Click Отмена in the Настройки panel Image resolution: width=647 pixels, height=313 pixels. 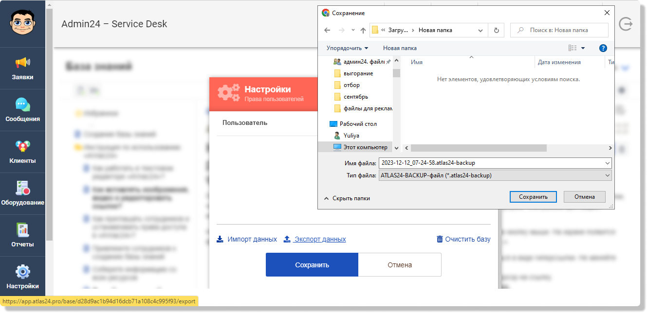coord(400,265)
